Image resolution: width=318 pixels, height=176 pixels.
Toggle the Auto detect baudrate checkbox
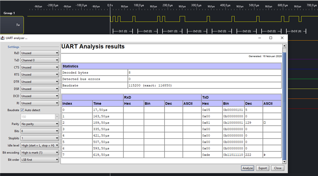23,110
